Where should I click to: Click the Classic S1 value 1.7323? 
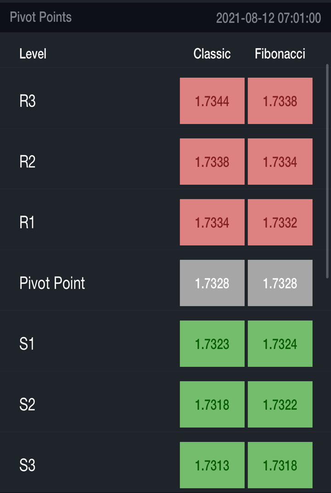coord(212,344)
